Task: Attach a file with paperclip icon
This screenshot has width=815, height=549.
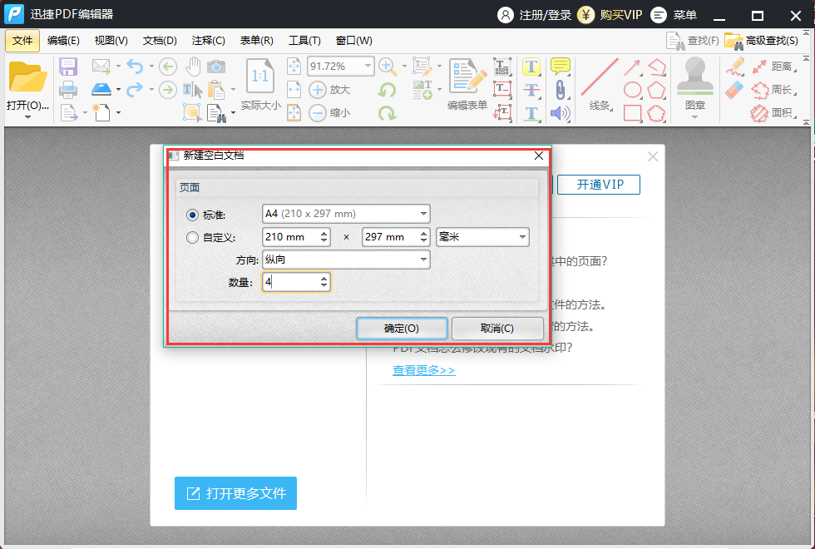Action: click(560, 90)
